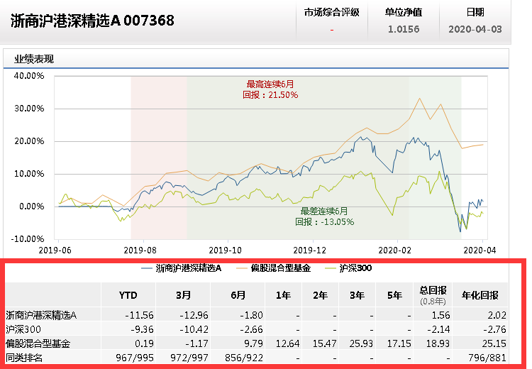
Task: Click the 沪深300 table row label
Action: pyautogui.click(x=23, y=329)
